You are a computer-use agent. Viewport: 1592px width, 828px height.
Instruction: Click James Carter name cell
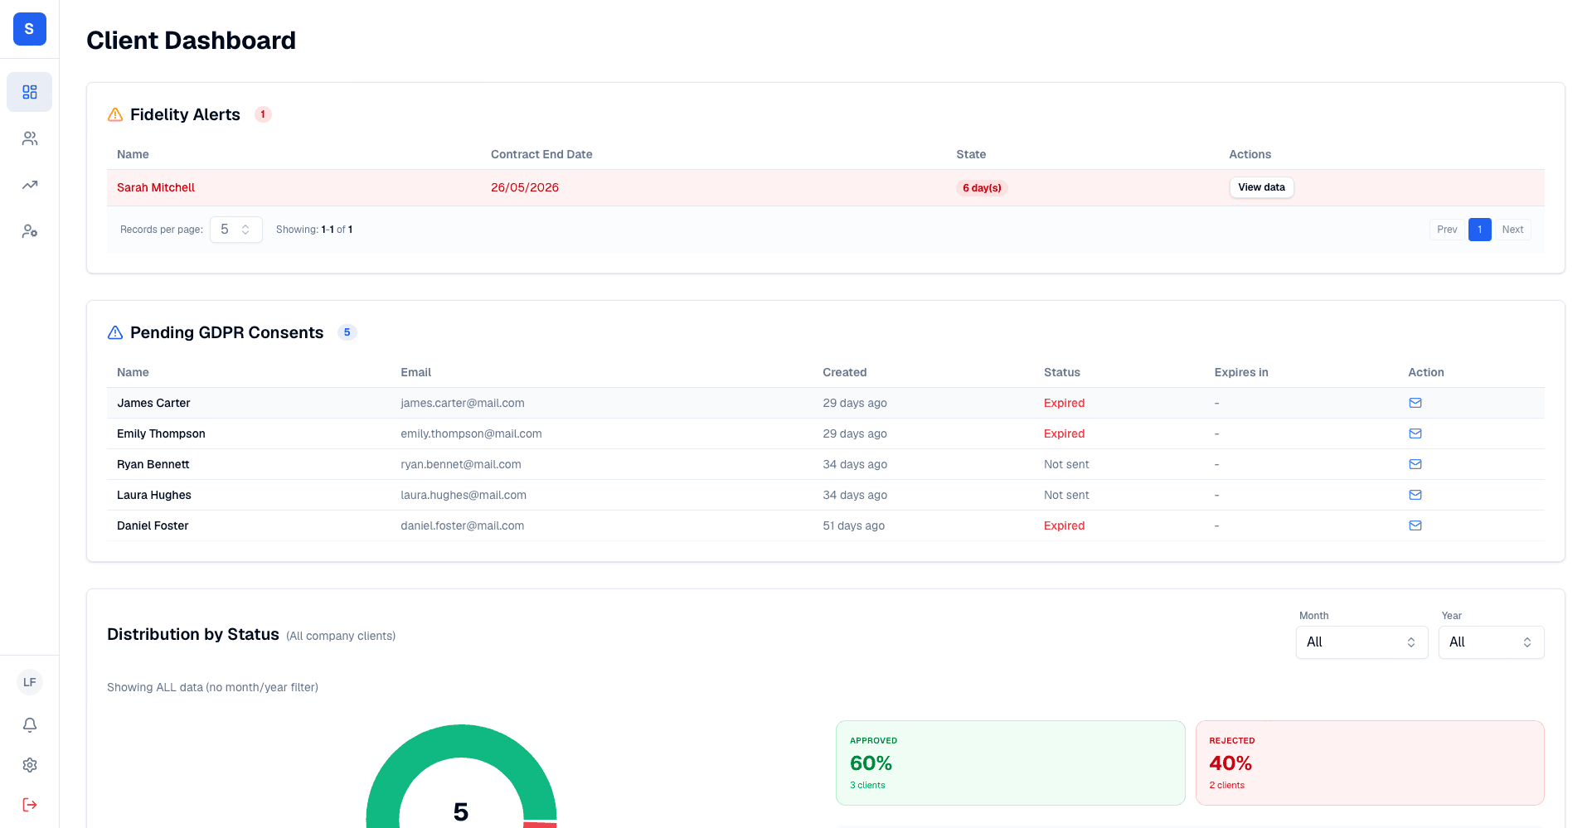(x=153, y=403)
